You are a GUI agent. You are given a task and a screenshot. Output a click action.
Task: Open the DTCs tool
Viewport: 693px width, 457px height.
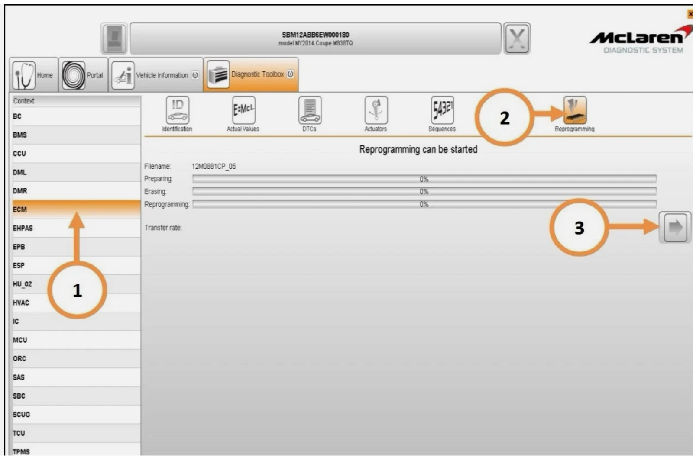point(310,110)
